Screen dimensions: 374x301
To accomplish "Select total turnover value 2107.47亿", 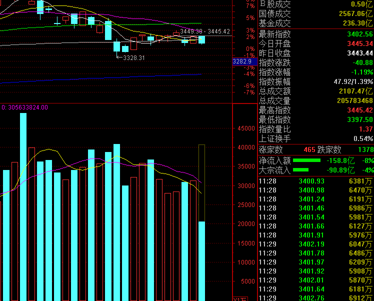I will pyautogui.click(x=355, y=91).
